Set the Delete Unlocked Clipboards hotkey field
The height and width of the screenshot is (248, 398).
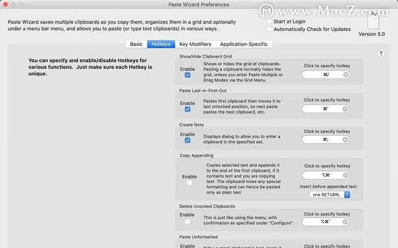click(325, 222)
